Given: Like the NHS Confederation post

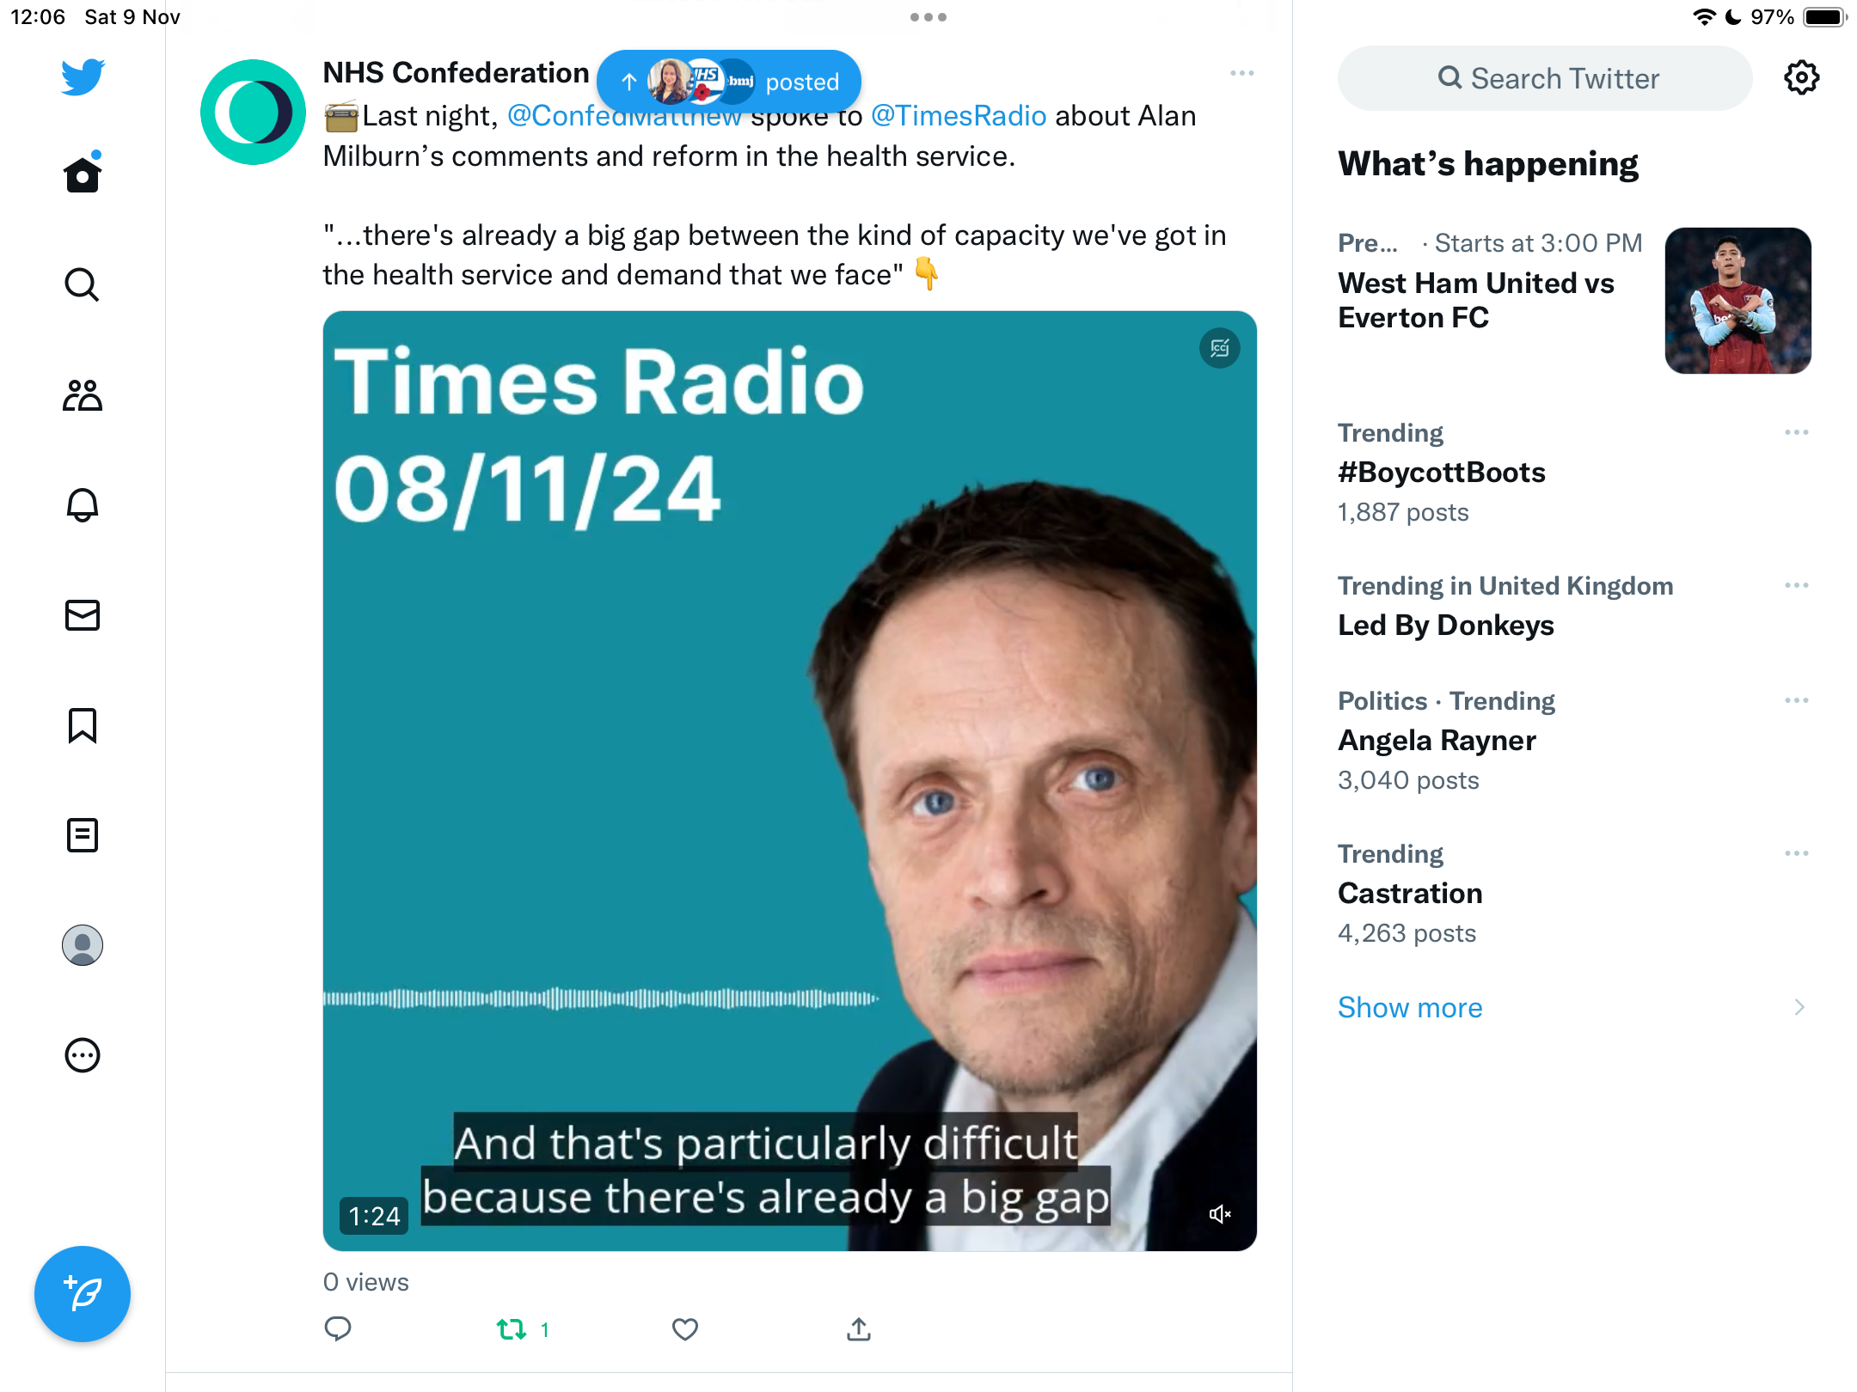Looking at the screenshot, I should tap(685, 1329).
